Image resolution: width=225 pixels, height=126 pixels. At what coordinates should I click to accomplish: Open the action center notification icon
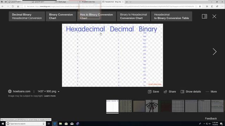pyautogui.click(x=221, y=124)
